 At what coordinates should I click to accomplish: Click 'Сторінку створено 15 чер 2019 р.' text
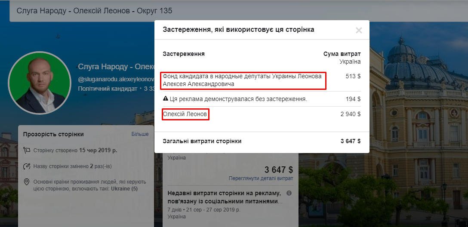75,150
